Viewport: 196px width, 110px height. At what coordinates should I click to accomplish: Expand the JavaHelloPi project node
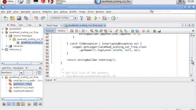(3, 29)
